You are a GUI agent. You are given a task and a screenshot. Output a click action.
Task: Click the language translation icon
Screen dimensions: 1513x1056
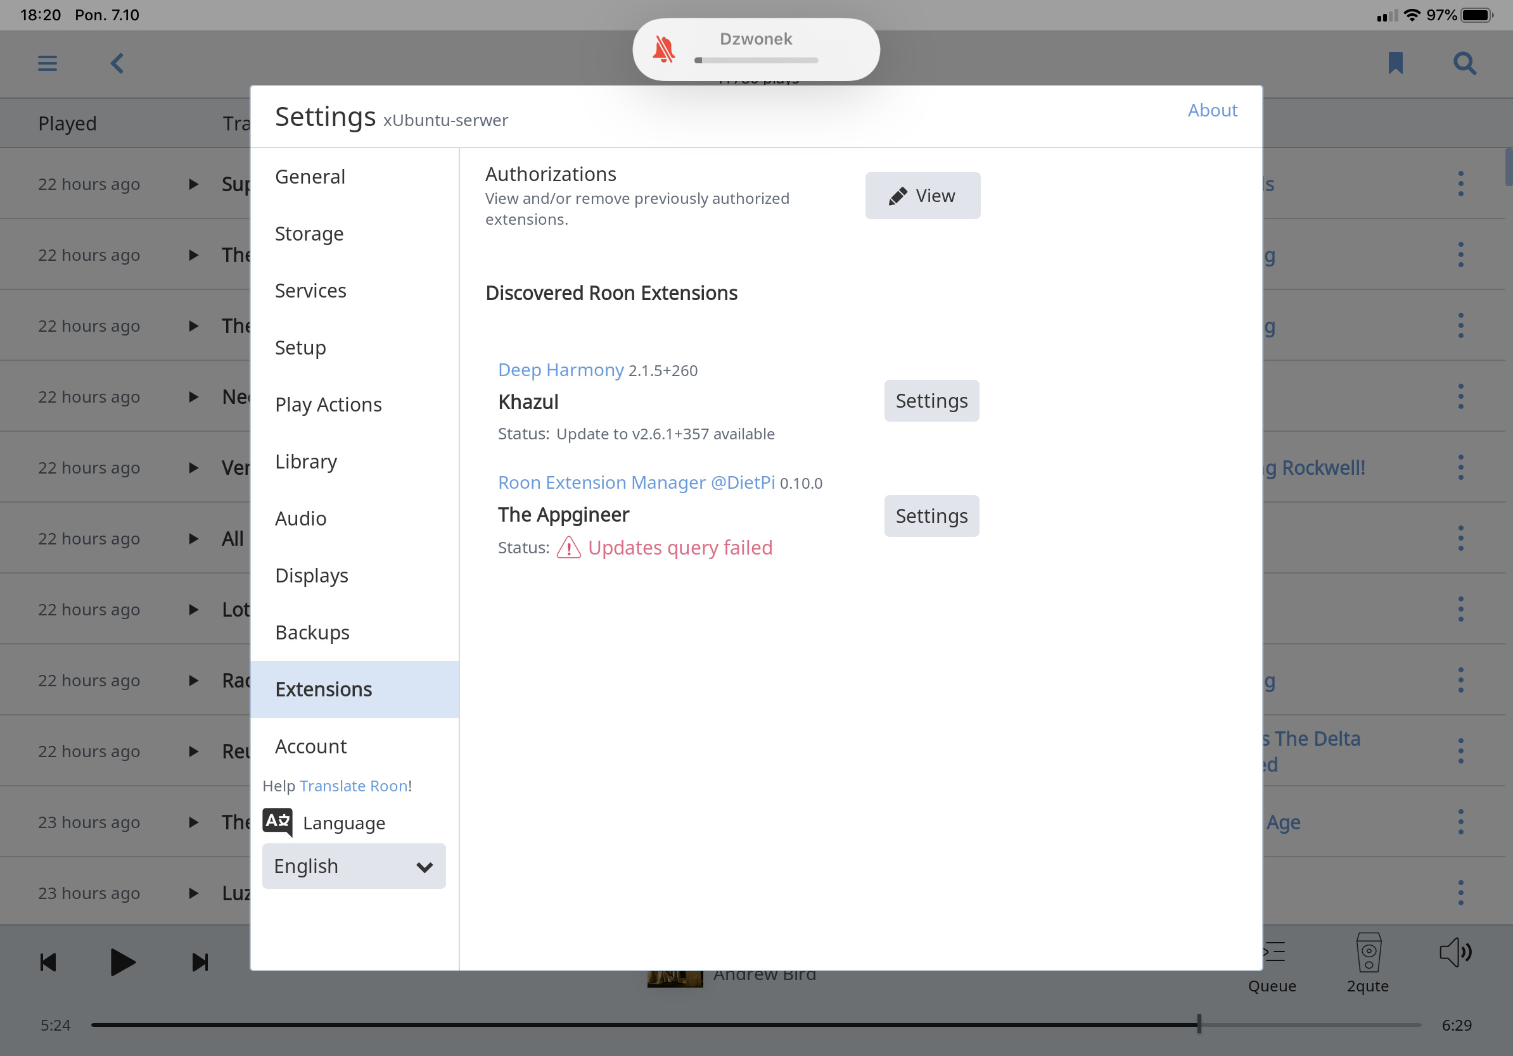tap(278, 822)
